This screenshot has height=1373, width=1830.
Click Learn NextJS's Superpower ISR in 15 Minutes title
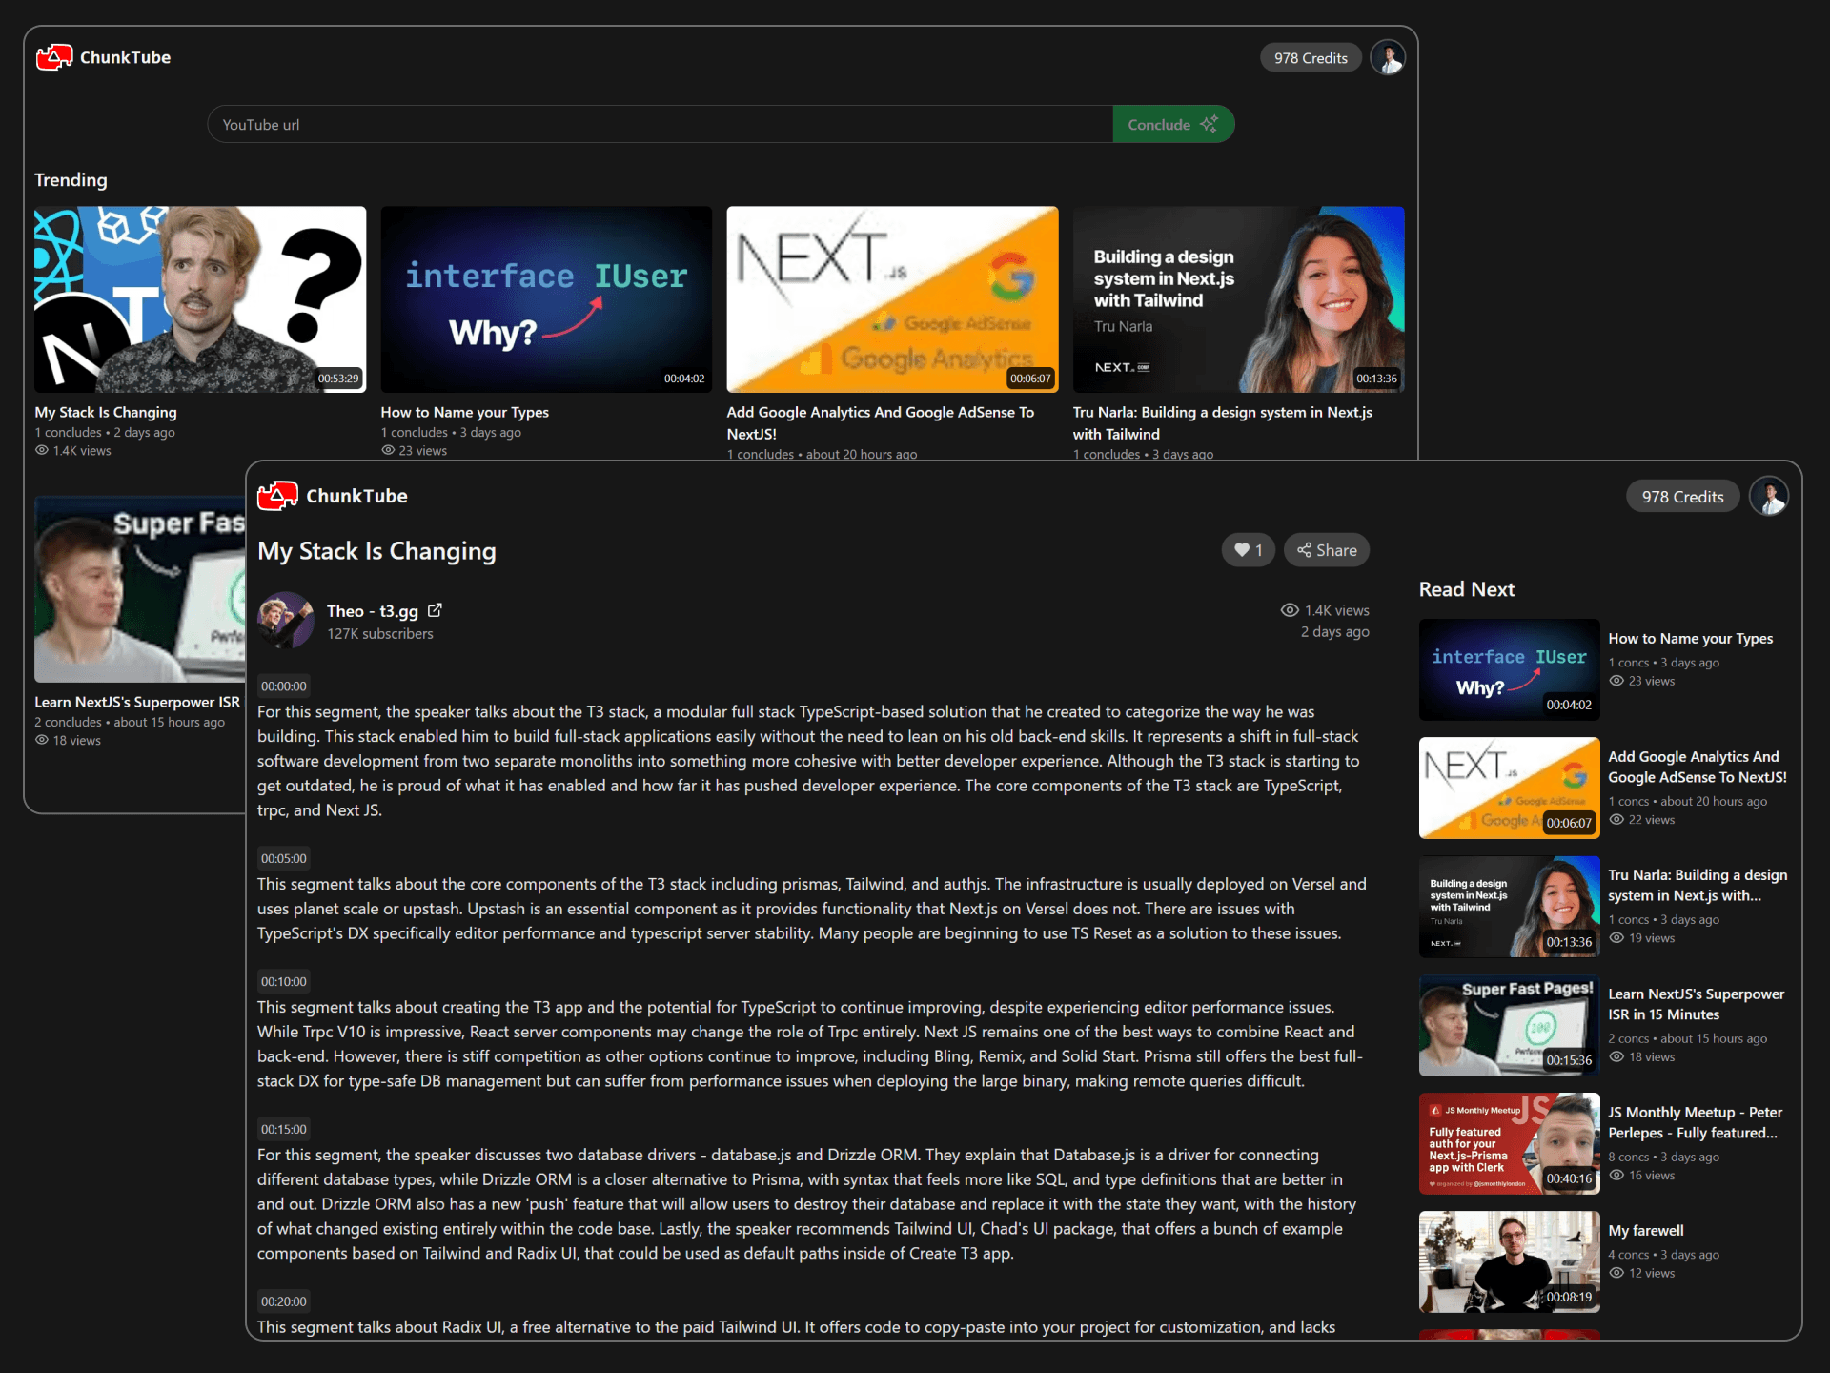1697,1004
